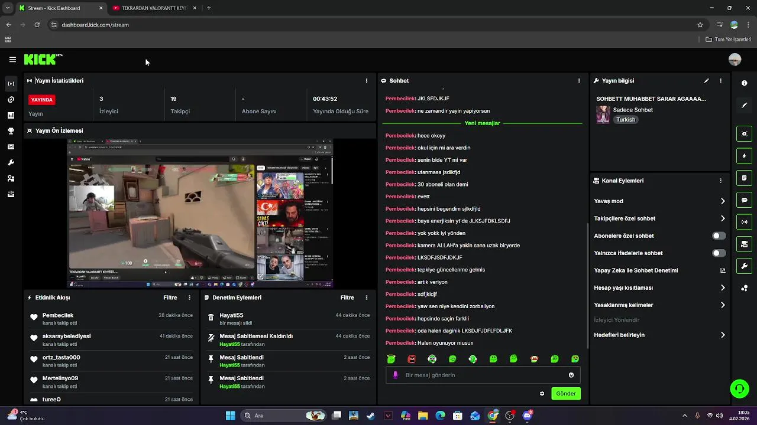Expand Hesap yaşı kısıtlaması options
This screenshot has width=757, height=425.
pyautogui.click(x=723, y=288)
